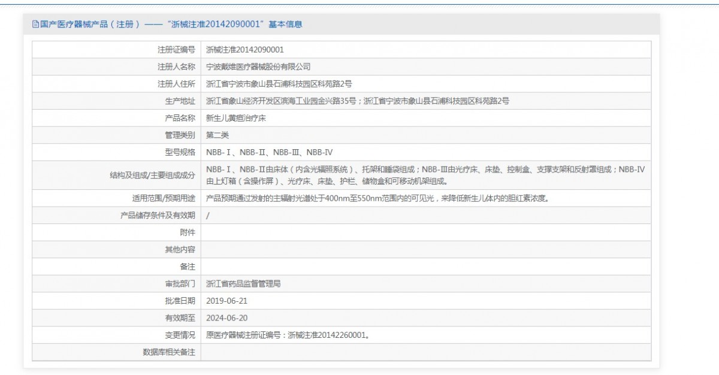Select the 注册证编号 label cell
Viewport: 719px width, 375px height.
(116, 50)
